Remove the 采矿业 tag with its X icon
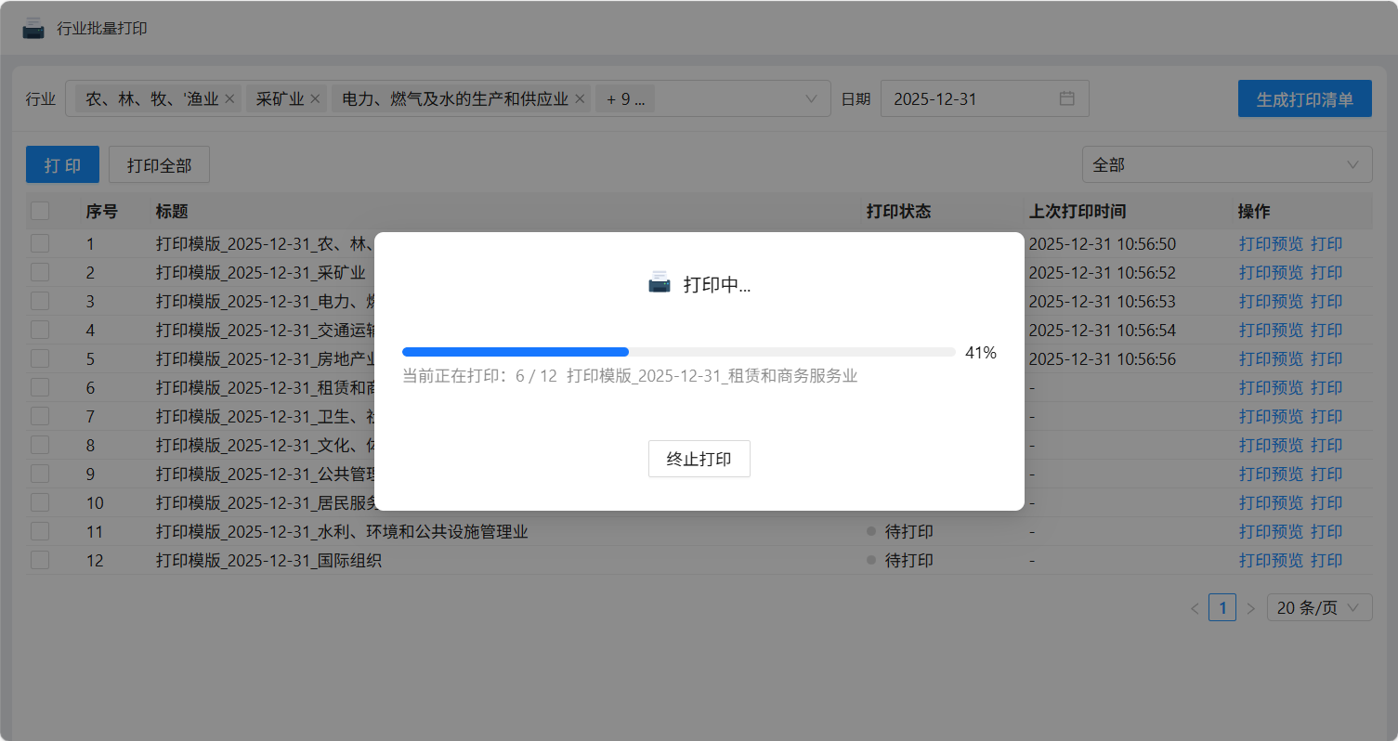Image resolution: width=1398 pixels, height=741 pixels. [315, 99]
